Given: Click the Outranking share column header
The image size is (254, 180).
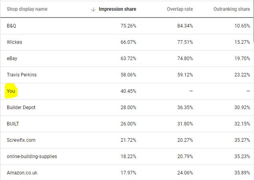Looking at the screenshot, I should pyautogui.click(x=232, y=9).
